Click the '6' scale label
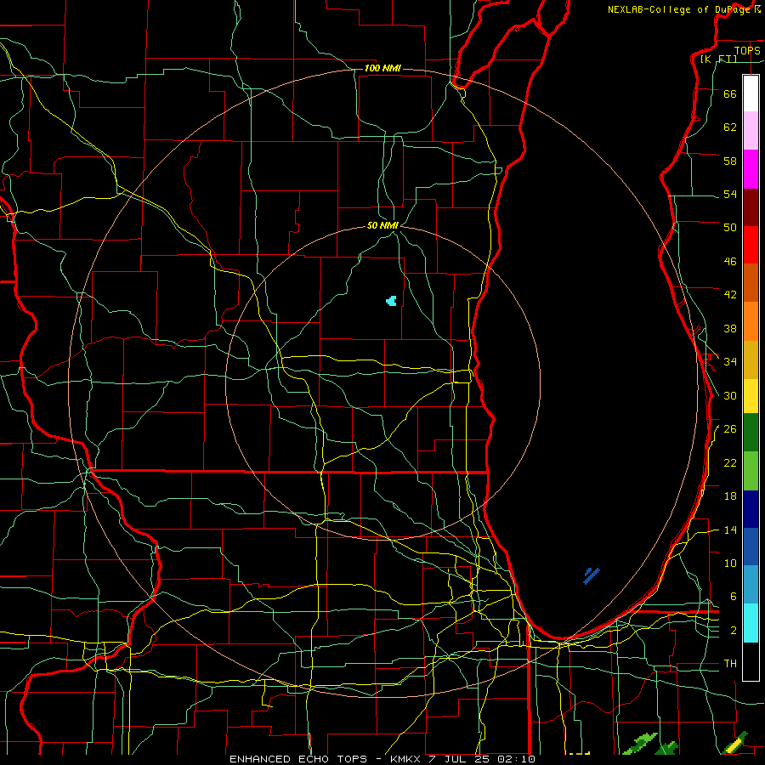765x765 pixels. (x=734, y=597)
